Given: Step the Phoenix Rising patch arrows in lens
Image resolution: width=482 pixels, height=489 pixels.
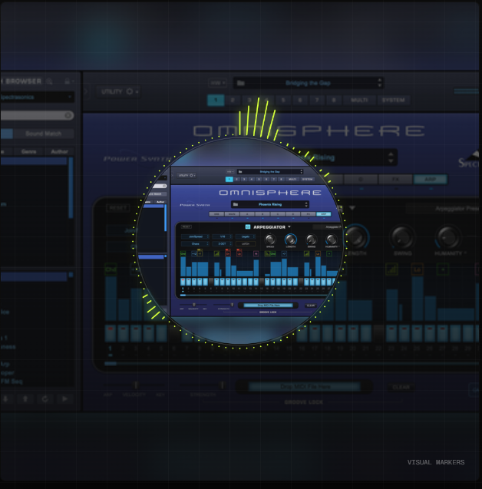Looking at the screenshot, I should coord(306,204).
